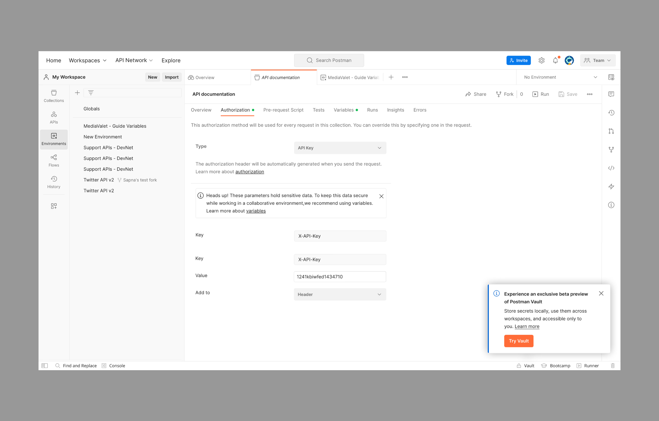Click the configure workspace sidebar icon
659x421 pixels.
[x=54, y=206]
